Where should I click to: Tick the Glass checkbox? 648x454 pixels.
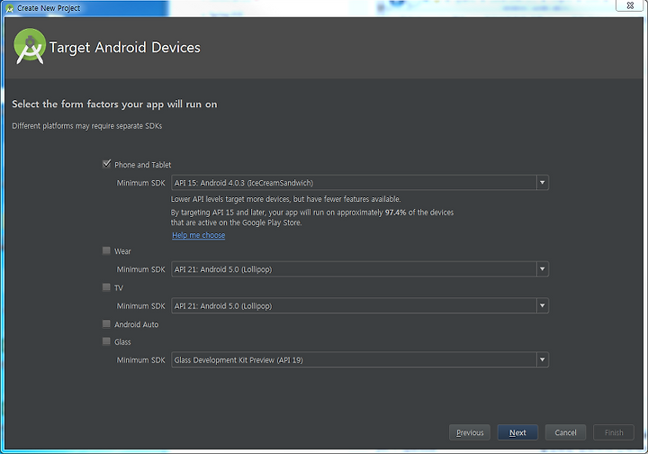click(106, 341)
